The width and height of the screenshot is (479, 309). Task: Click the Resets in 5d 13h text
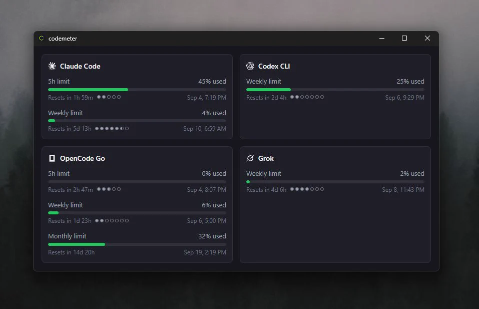[70, 129]
